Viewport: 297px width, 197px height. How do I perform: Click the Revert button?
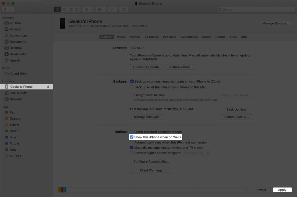(261, 190)
